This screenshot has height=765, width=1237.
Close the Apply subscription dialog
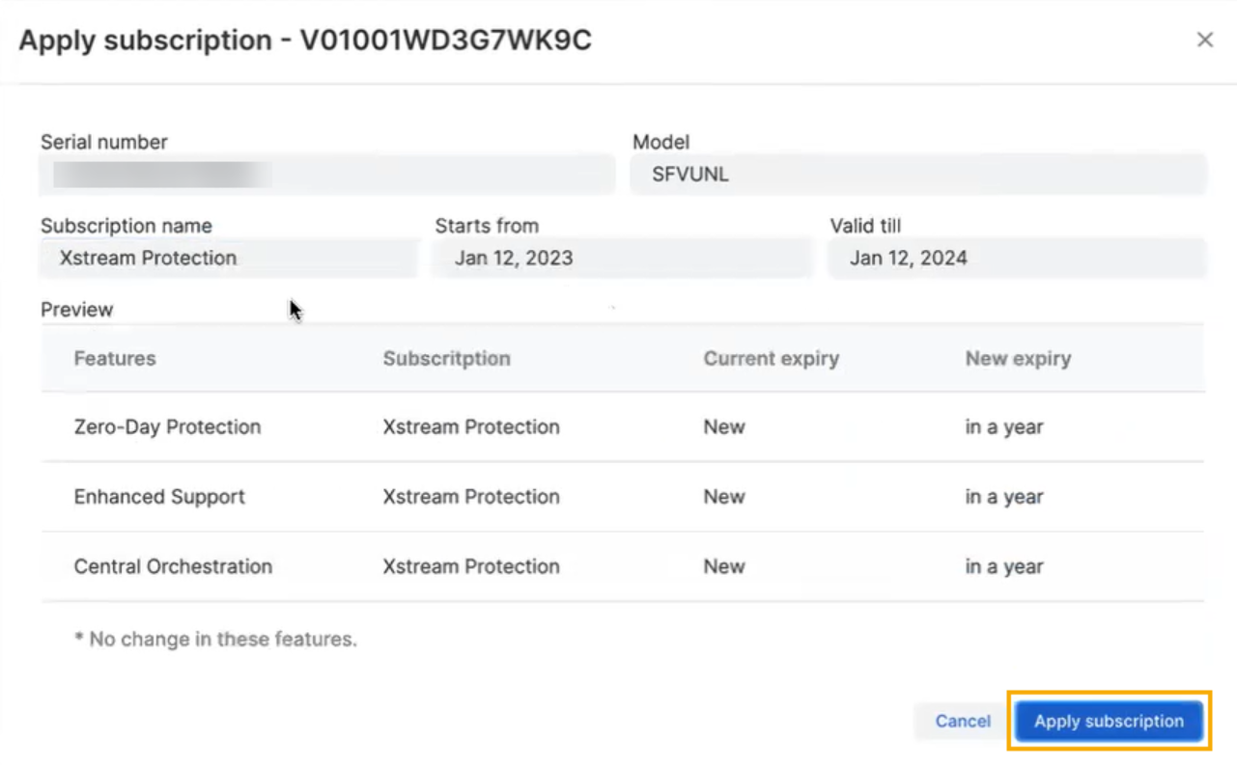point(1205,40)
